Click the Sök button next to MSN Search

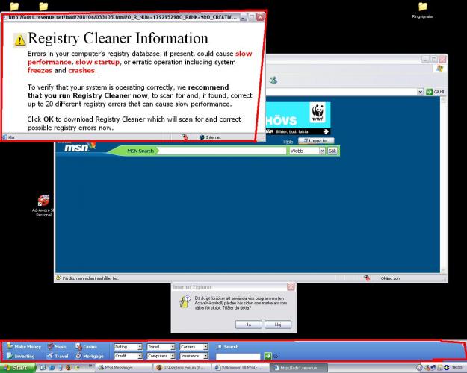pyautogui.click(x=332, y=151)
